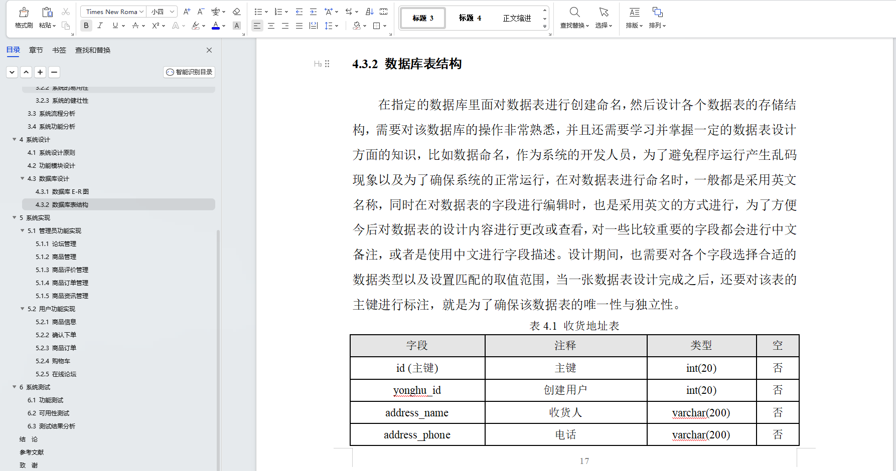Open outline entry 5.1.2 商品管理

(56, 257)
